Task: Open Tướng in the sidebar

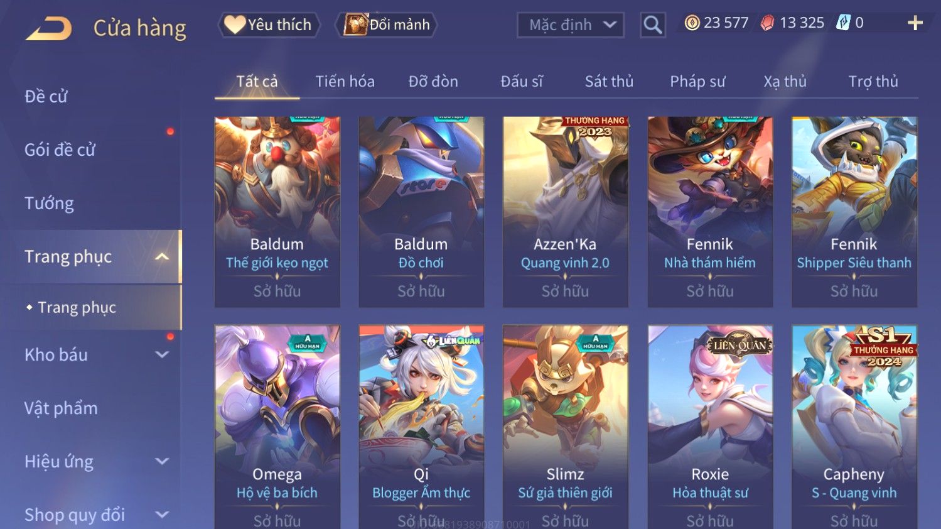Action: coord(49,203)
